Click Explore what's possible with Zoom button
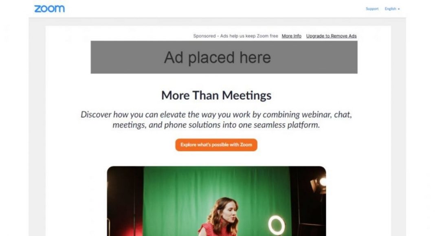This screenshot has height=236, width=435. pyautogui.click(x=216, y=145)
